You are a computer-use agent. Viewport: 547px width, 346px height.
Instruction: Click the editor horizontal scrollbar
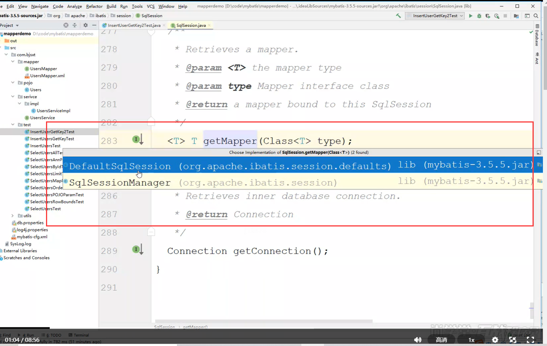263,321
